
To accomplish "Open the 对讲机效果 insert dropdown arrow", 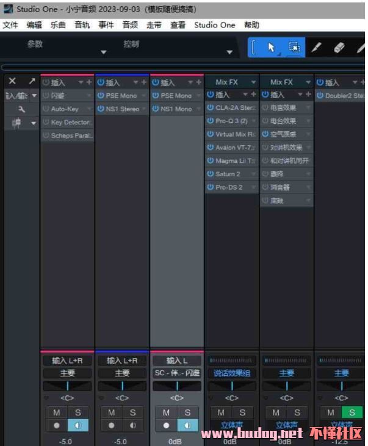I will [x=308, y=147].
